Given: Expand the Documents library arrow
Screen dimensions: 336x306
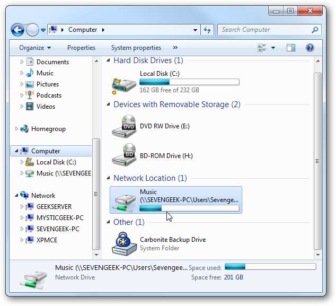Looking at the screenshot, I should point(22,62).
